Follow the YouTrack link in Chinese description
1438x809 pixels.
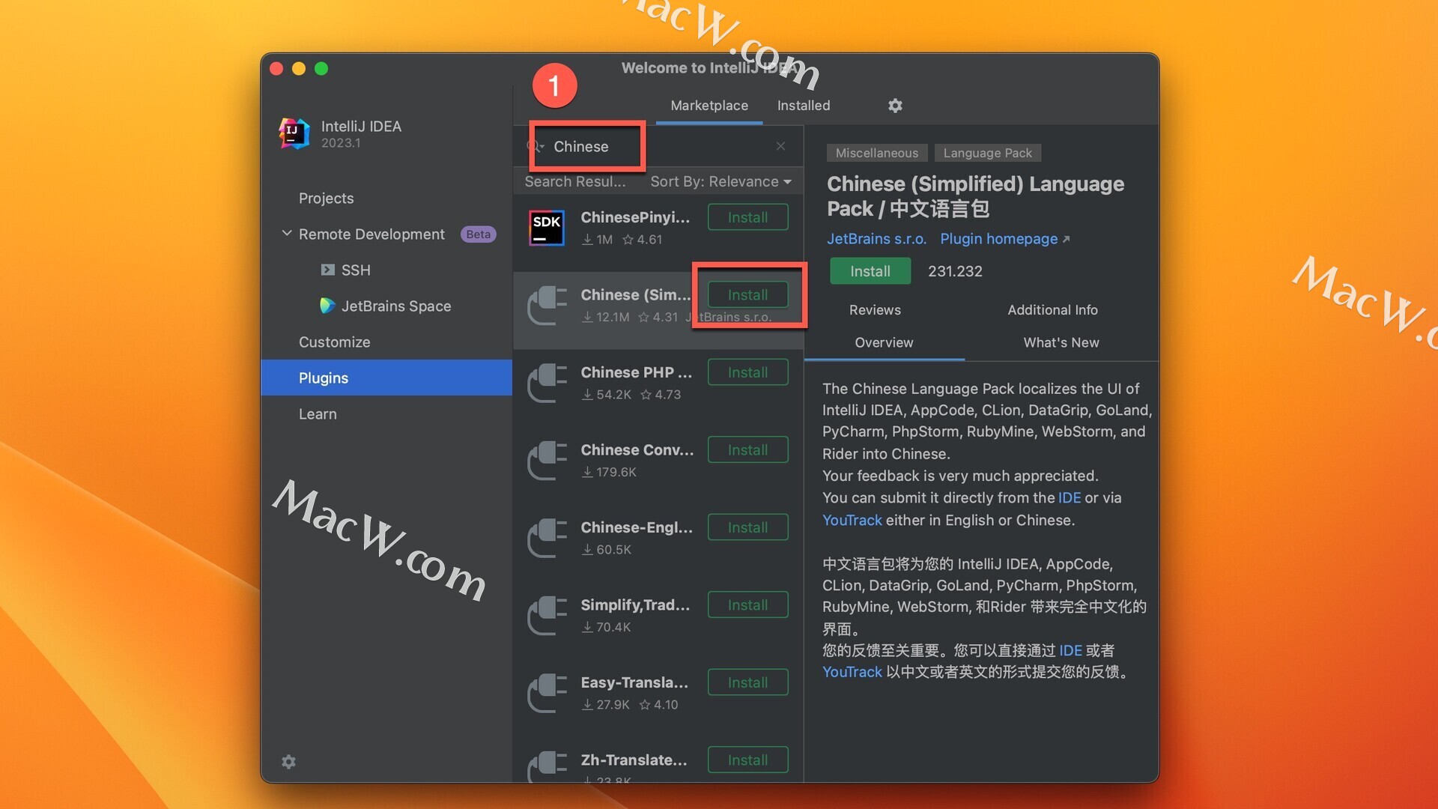tap(852, 672)
